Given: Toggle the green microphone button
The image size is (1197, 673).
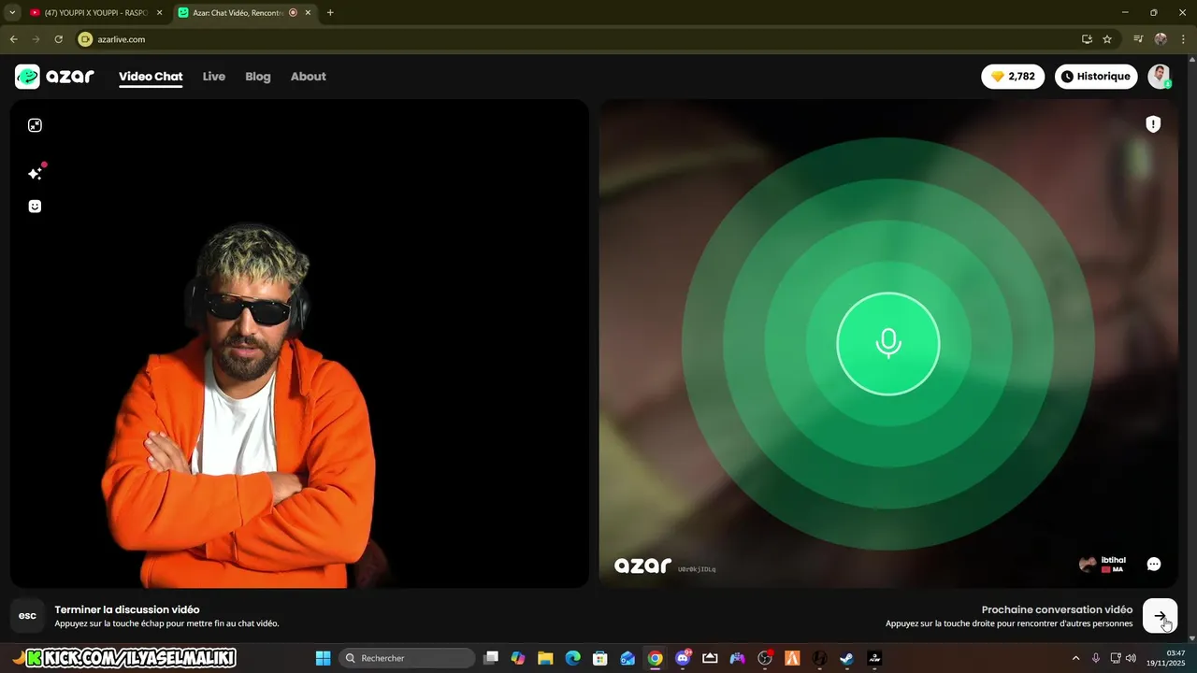Looking at the screenshot, I should tap(888, 344).
